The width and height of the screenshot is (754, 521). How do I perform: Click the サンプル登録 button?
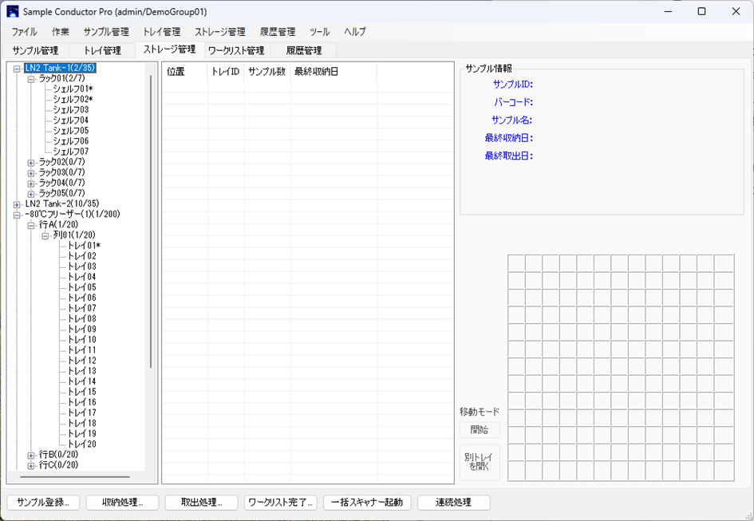click(x=43, y=503)
